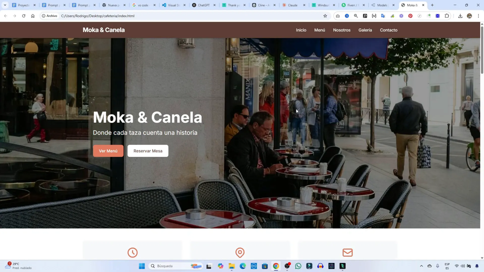Expand hidden system tray icons
This screenshot has height=272, width=484.
pyautogui.click(x=421, y=266)
